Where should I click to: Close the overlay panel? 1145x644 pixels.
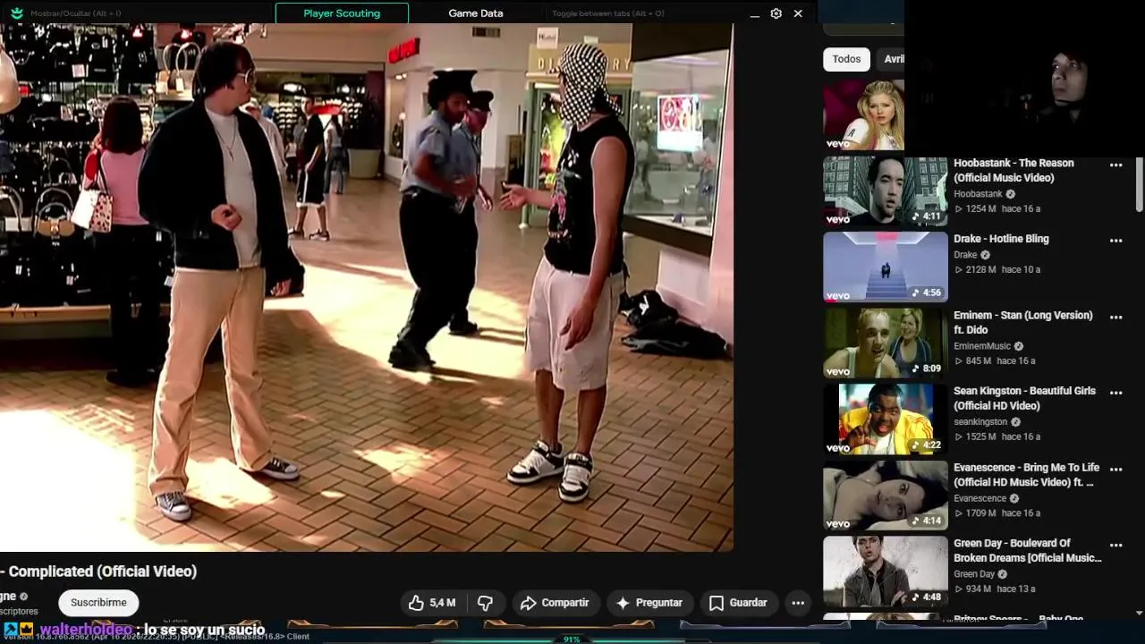point(798,13)
